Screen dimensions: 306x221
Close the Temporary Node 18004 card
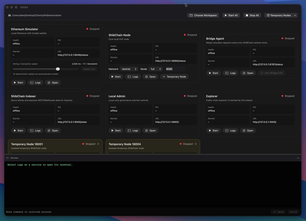pos(196,144)
